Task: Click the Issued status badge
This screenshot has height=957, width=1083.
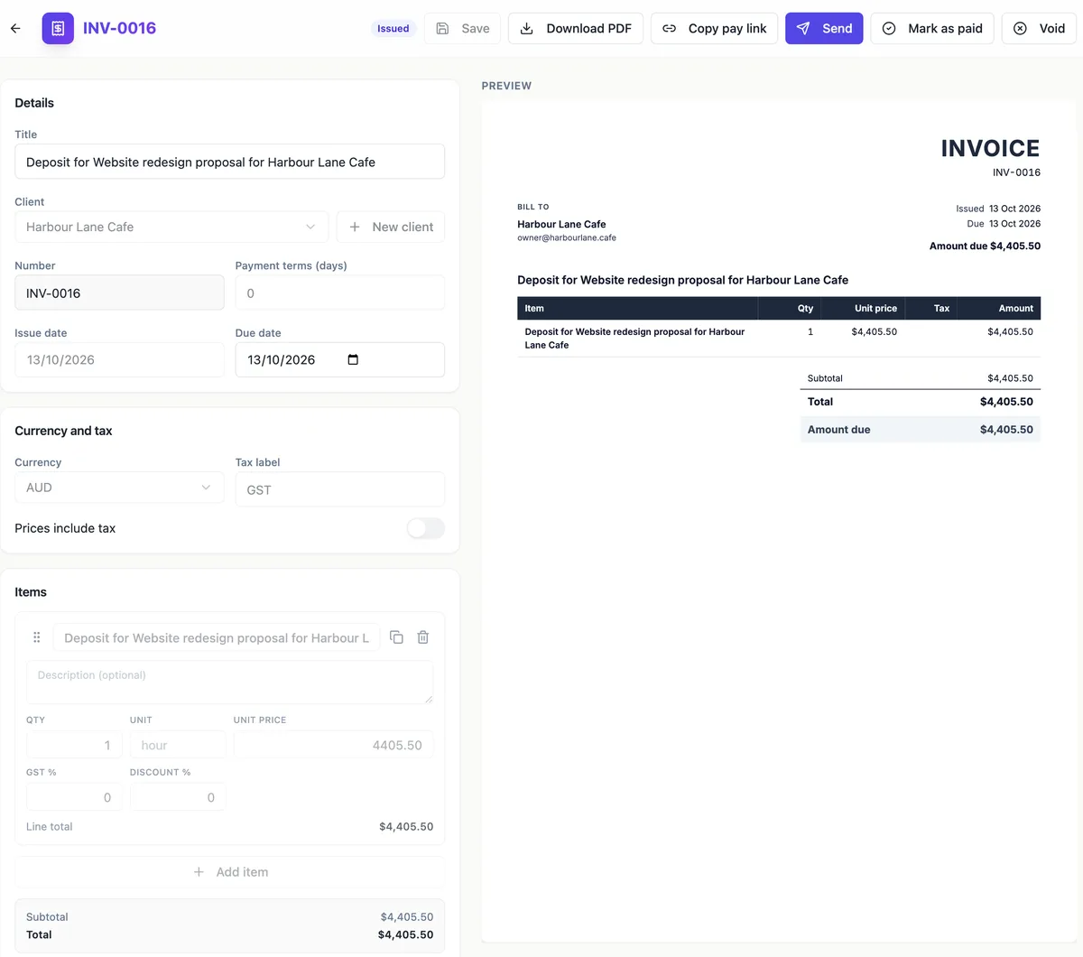Action: [393, 28]
